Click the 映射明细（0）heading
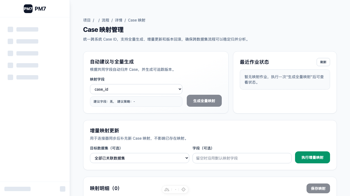This screenshot has width=350, height=196. coord(105,188)
